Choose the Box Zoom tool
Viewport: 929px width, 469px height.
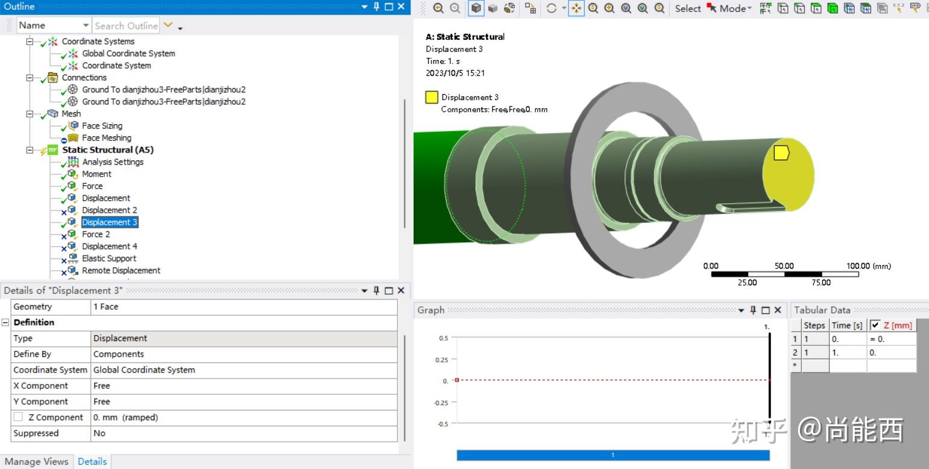click(x=608, y=8)
